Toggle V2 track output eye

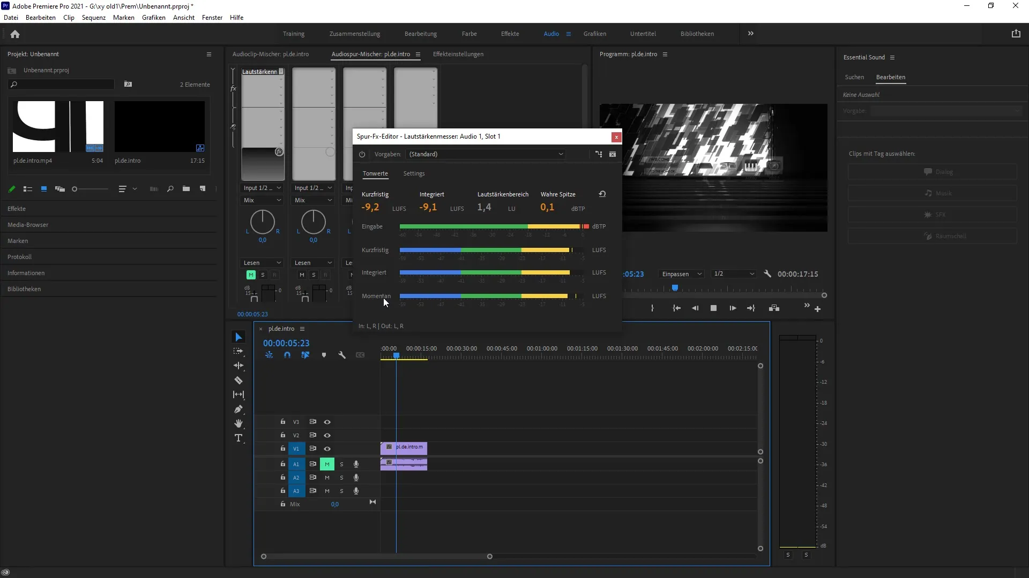point(327,435)
